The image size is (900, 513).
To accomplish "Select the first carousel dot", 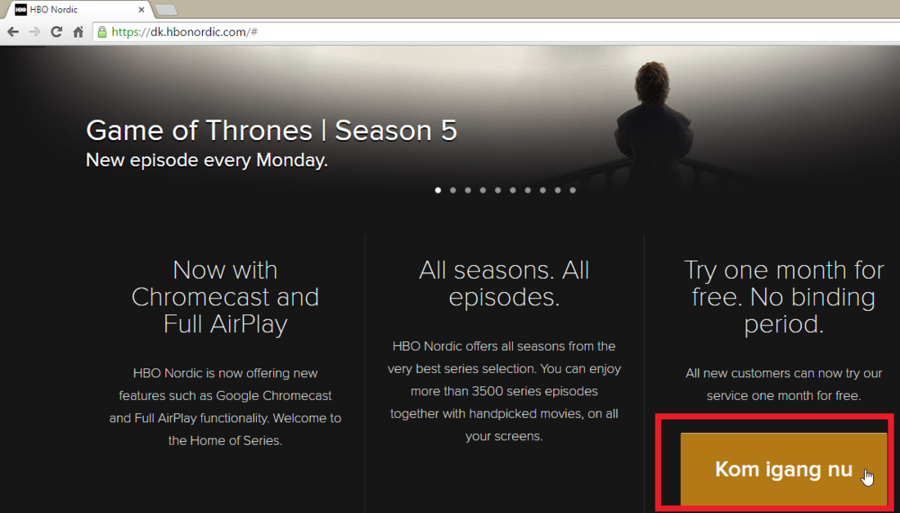I will tap(438, 190).
